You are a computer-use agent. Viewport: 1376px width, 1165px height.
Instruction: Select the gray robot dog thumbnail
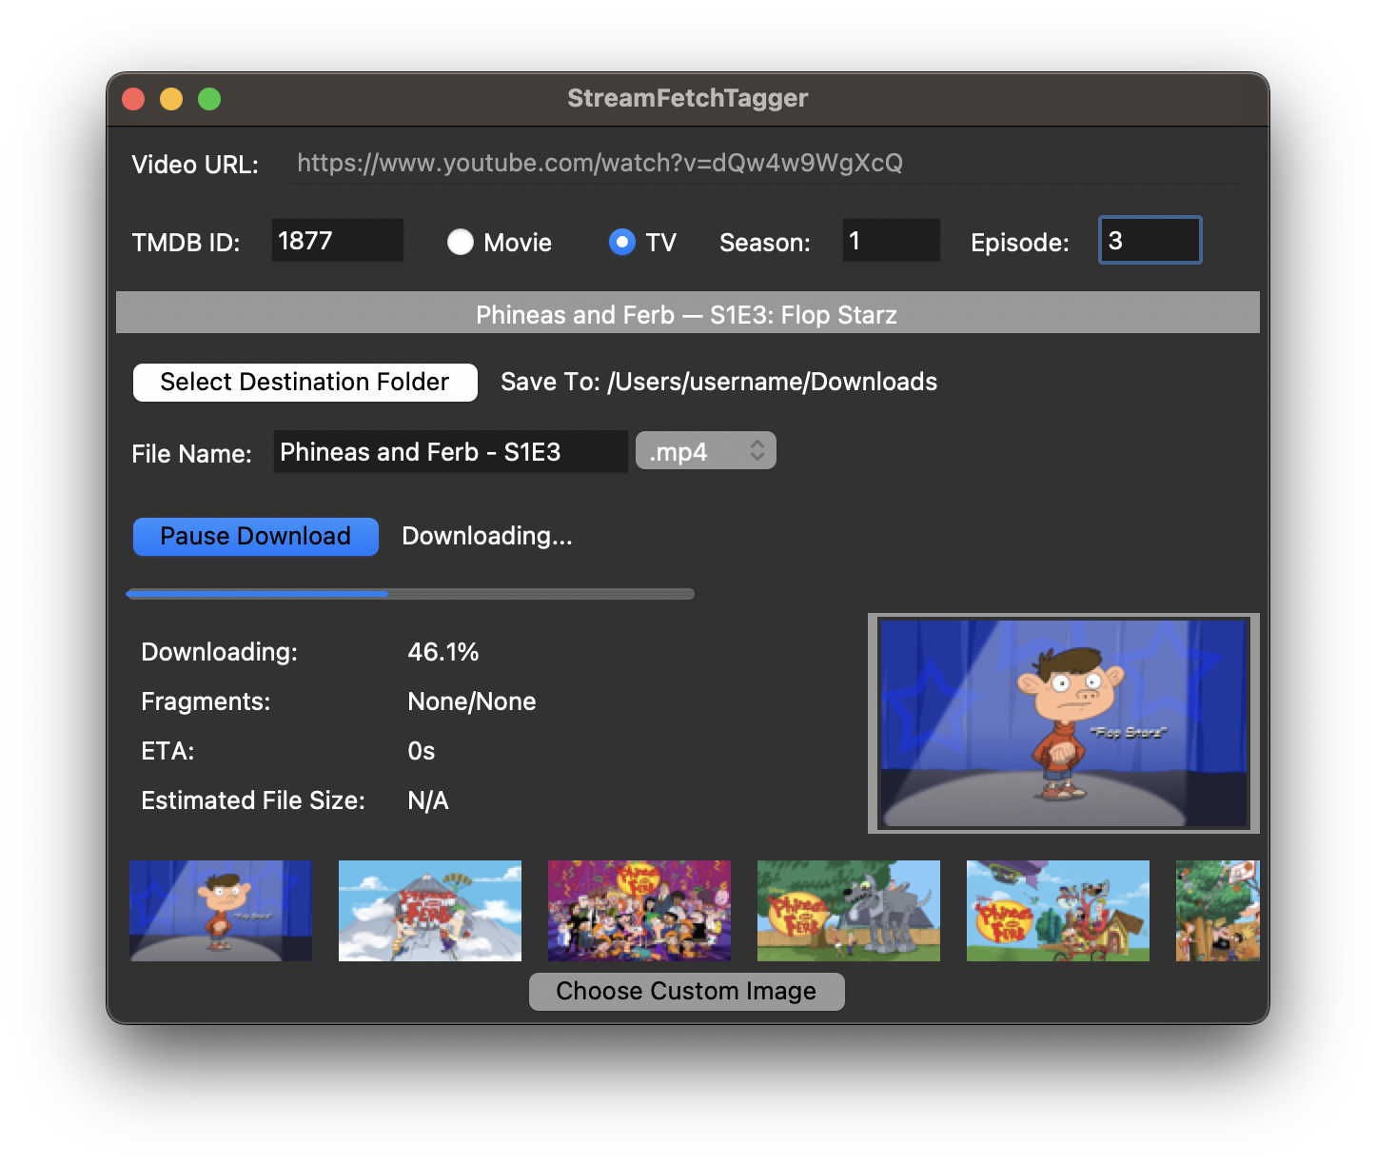pos(849,911)
